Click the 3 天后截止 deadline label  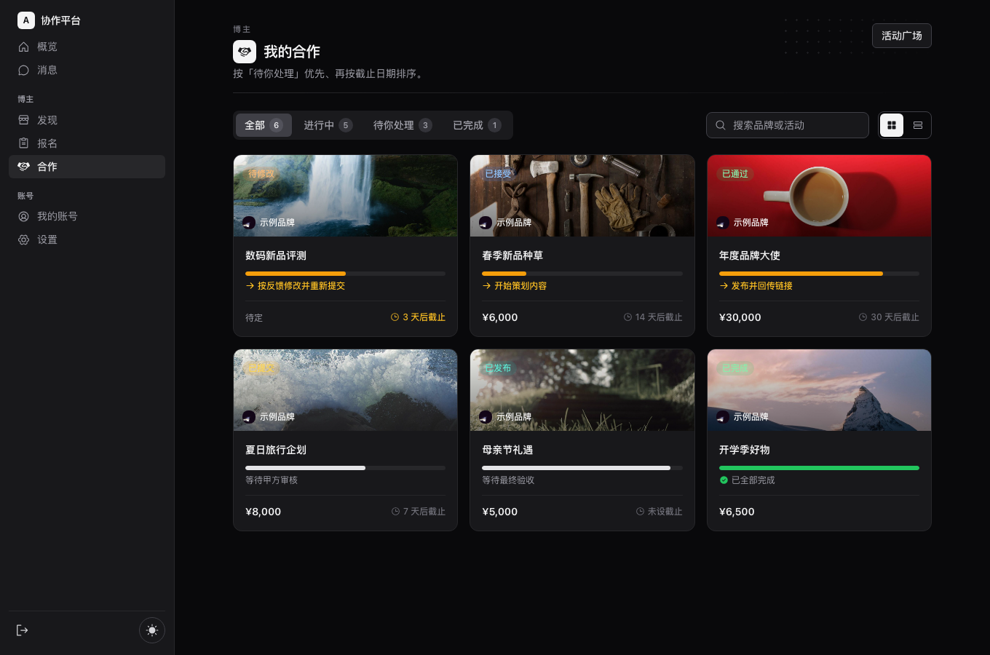(418, 317)
